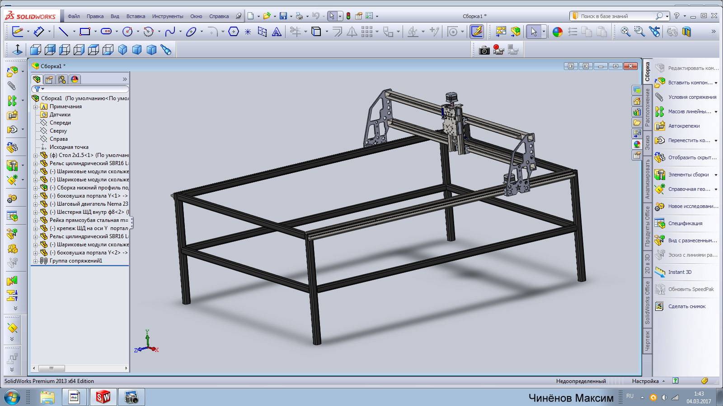
Task: Select the Line sketch tool
Action: tap(63, 32)
